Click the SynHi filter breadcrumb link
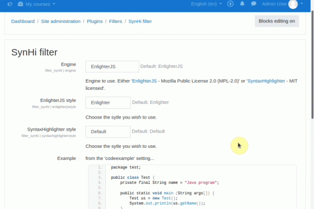This screenshot has width=314, height=209. pos(140,21)
